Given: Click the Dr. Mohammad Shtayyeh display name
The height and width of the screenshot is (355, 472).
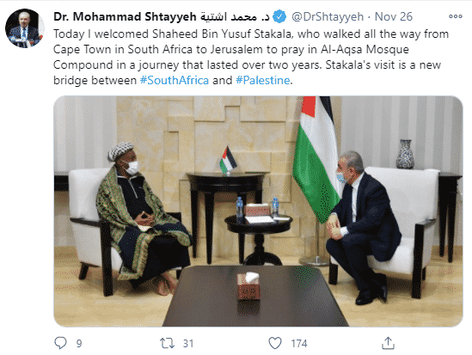Looking at the screenshot, I should tap(125, 16).
